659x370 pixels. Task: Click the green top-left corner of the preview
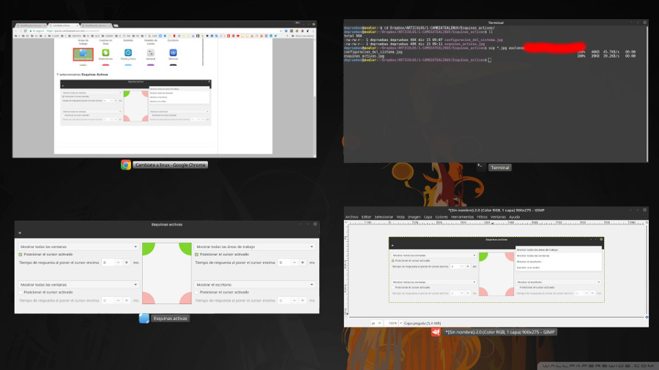tap(149, 249)
